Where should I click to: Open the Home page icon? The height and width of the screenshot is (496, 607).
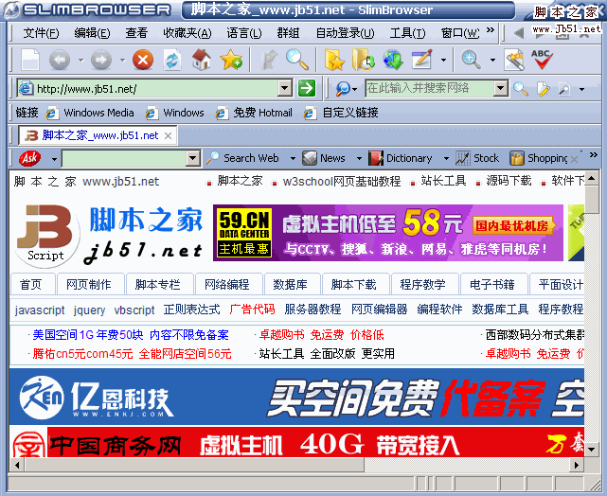(x=202, y=60)
